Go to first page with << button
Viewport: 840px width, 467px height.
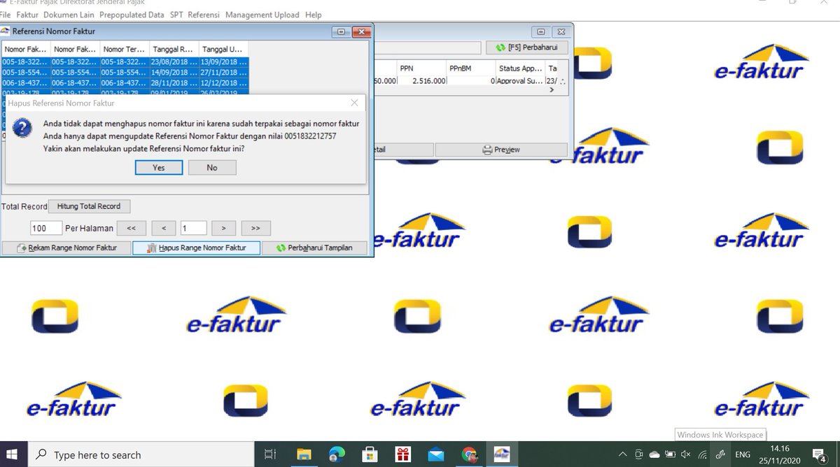point(131,228)
